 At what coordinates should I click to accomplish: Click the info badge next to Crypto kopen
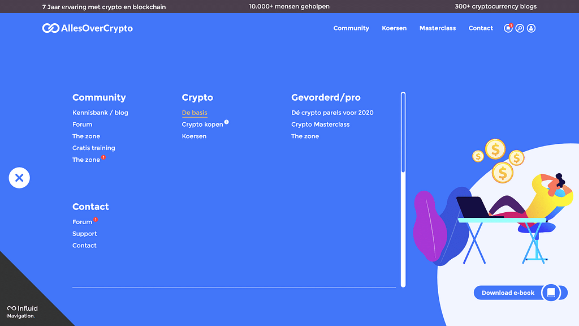pyautogui.click(x=226, y=122)
